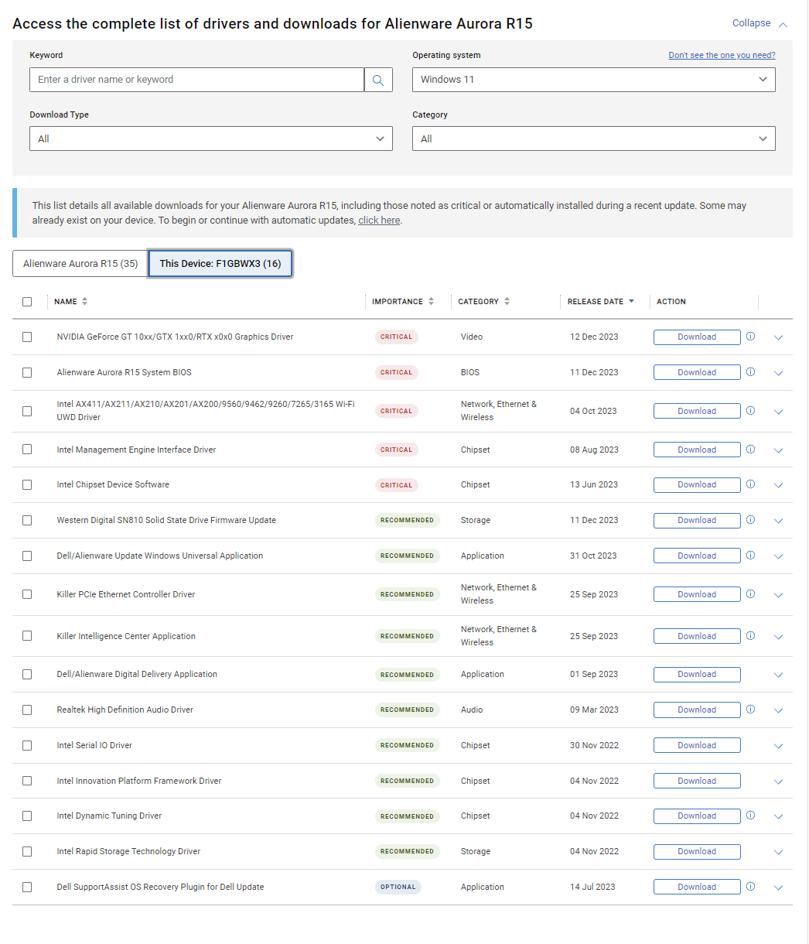Open the Category filter dropdown
809x944 pixels.
pyautogui.click(x=593, y=139)
